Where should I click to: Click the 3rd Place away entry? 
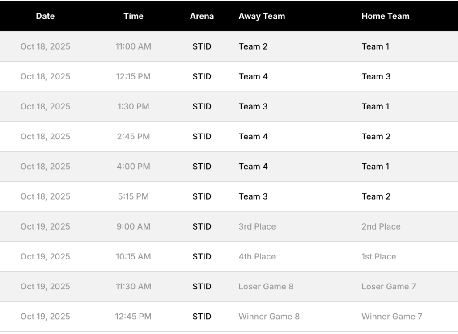[x=257, y=226]
